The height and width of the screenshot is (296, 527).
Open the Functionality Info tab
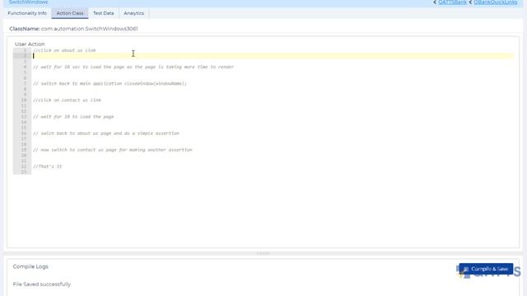(x=27, y=13)
